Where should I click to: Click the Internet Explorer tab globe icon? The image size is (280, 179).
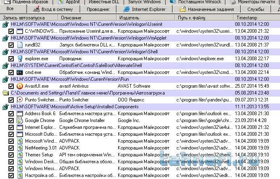[x=127, y=9]
